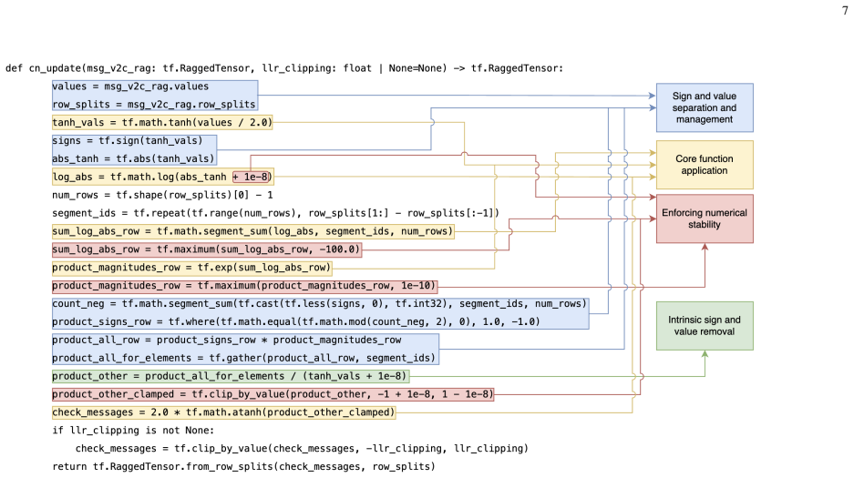This screenshot has width=854, height=478.
Task: Select the 'values = msg_v2c_rag.values' line
Action: tap(130, 86)
